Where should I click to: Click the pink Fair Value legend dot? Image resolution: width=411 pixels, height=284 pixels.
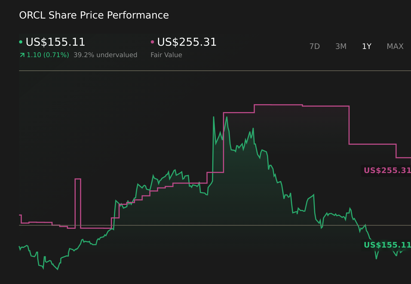pyautogui.click(x=153, y=41)
